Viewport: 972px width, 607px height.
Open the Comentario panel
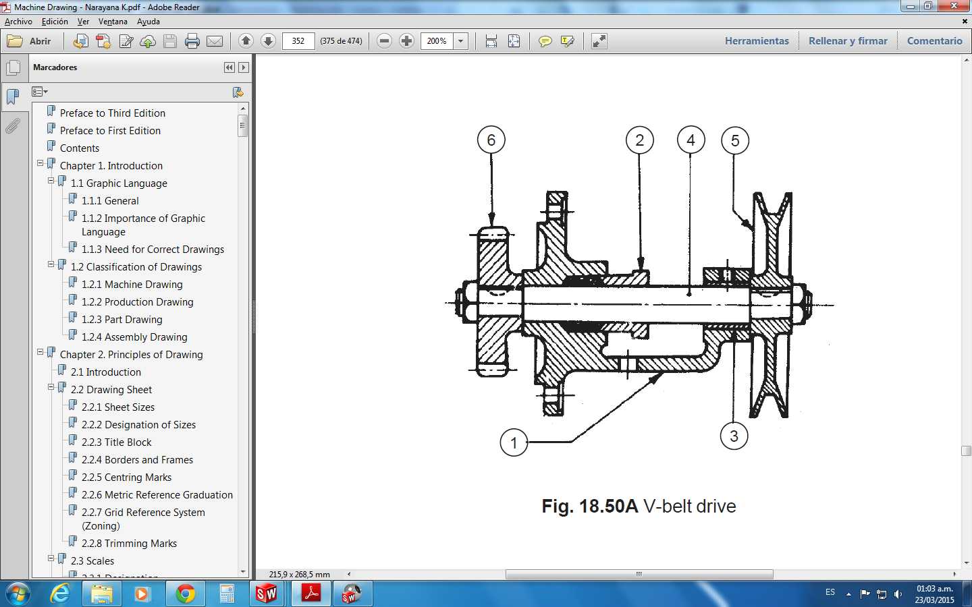934,41
